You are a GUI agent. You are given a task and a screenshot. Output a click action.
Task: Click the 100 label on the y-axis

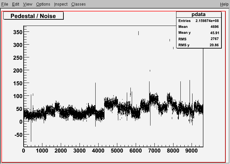(x=18, y=96)
